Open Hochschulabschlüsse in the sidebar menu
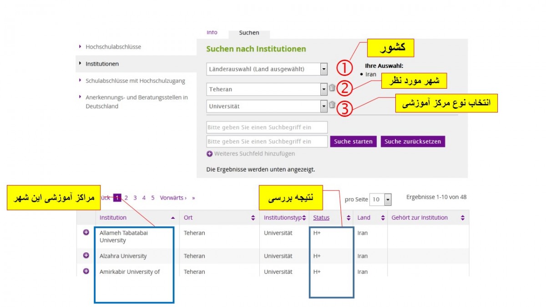This screenshot has height=307, width=546. [x=113, y=46]
